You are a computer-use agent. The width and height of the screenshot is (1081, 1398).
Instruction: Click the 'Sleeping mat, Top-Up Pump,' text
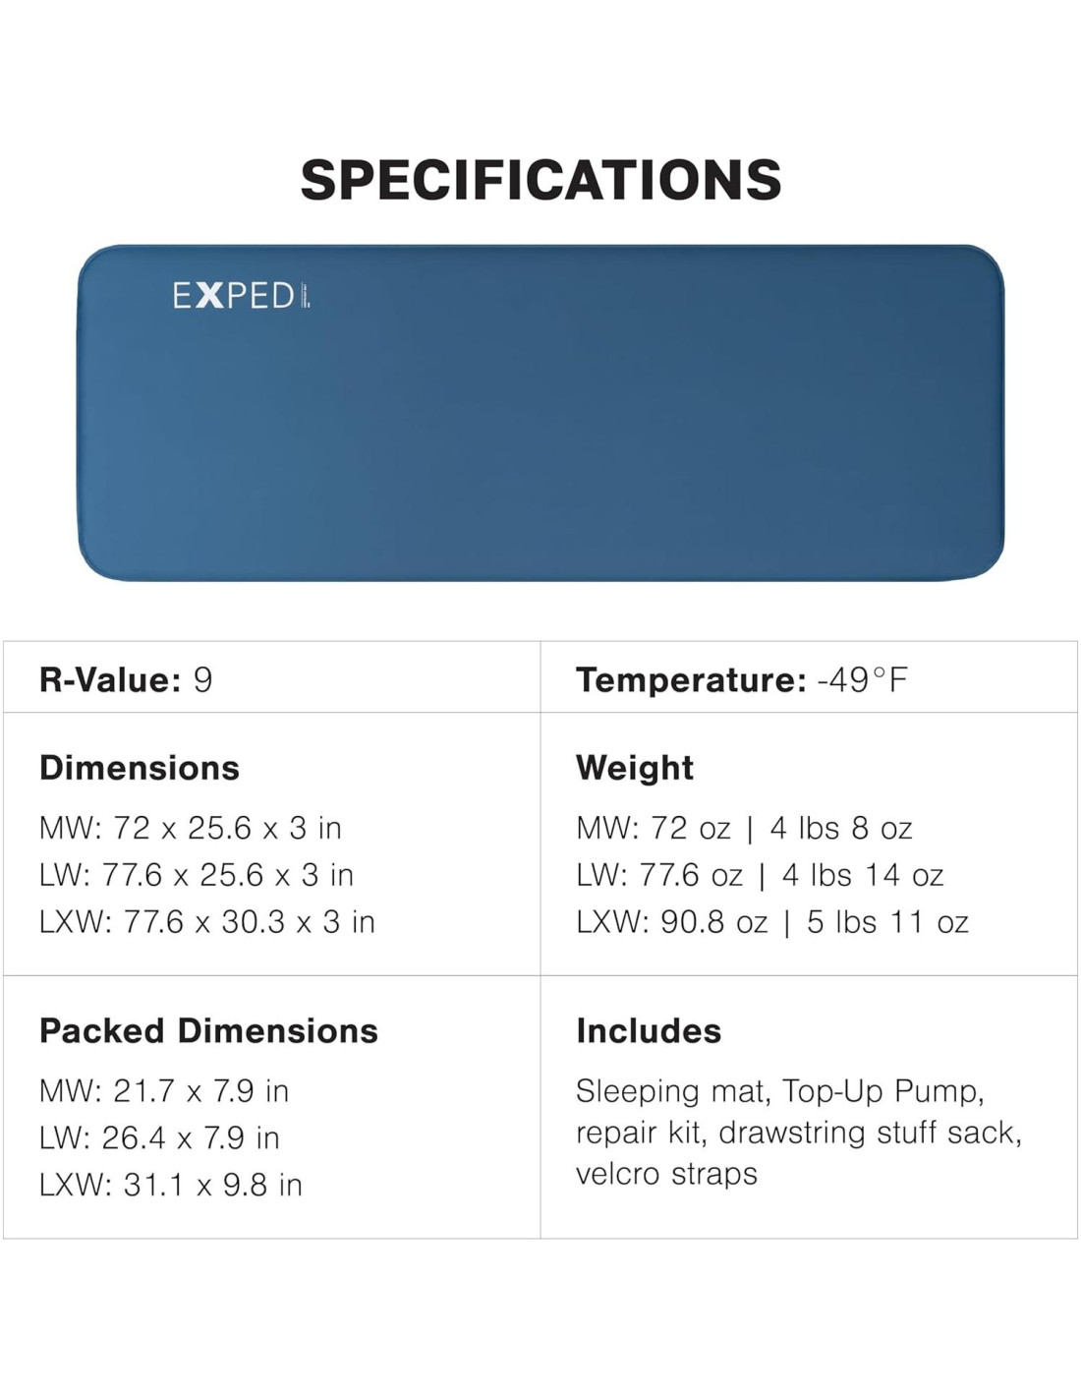(780, 1090)
